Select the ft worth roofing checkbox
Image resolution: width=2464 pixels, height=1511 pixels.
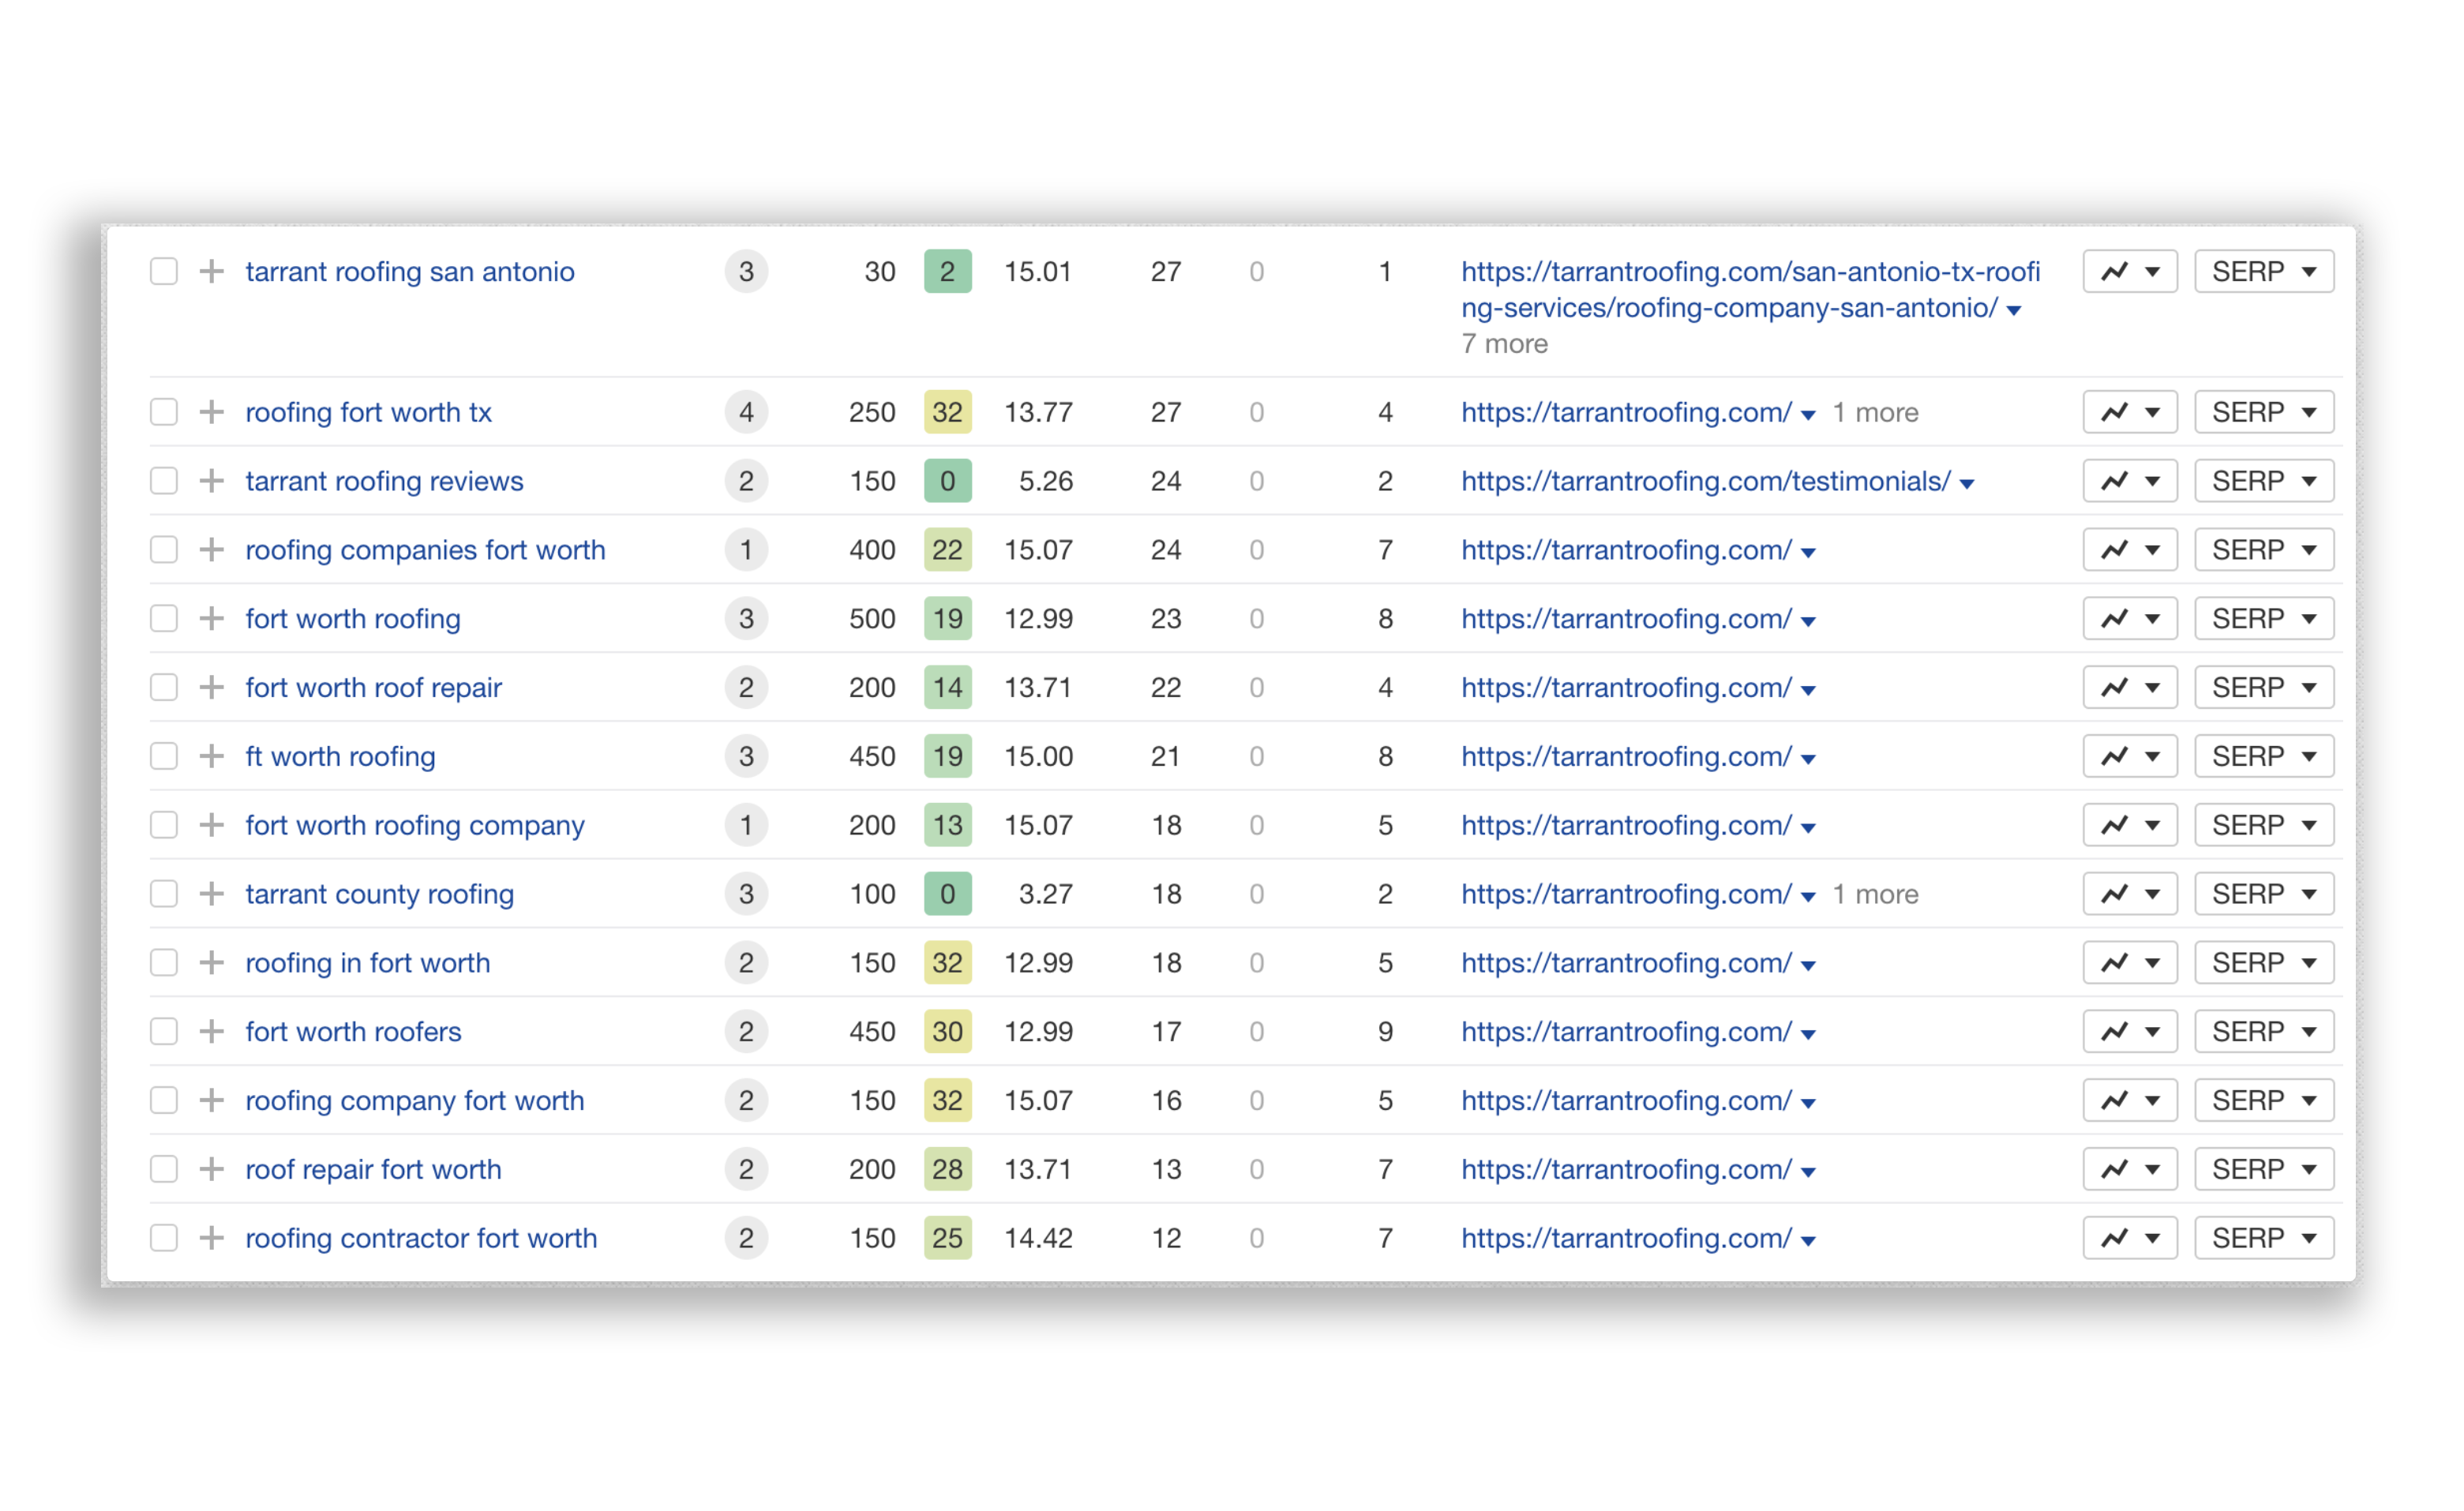(x=164, y=756)
